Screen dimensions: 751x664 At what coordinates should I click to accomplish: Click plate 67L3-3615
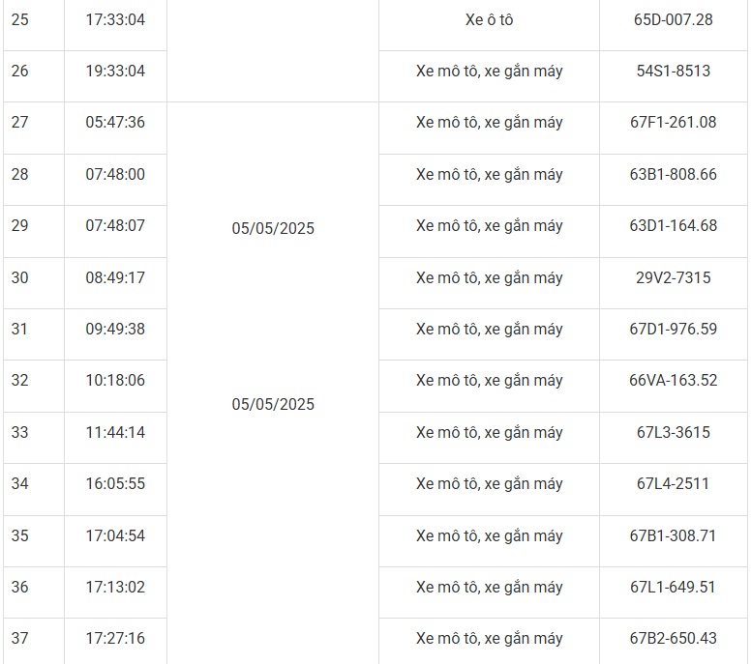click(x=673, y=433)
